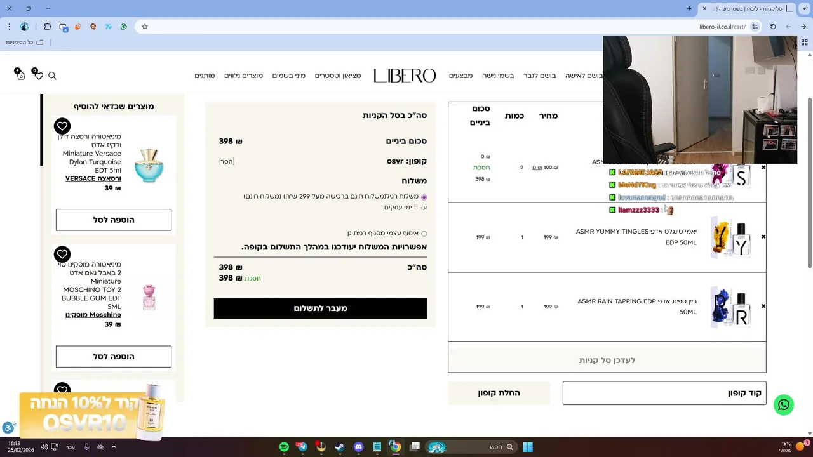
Task: Select regular free shipping option
Action: [424, 197]
